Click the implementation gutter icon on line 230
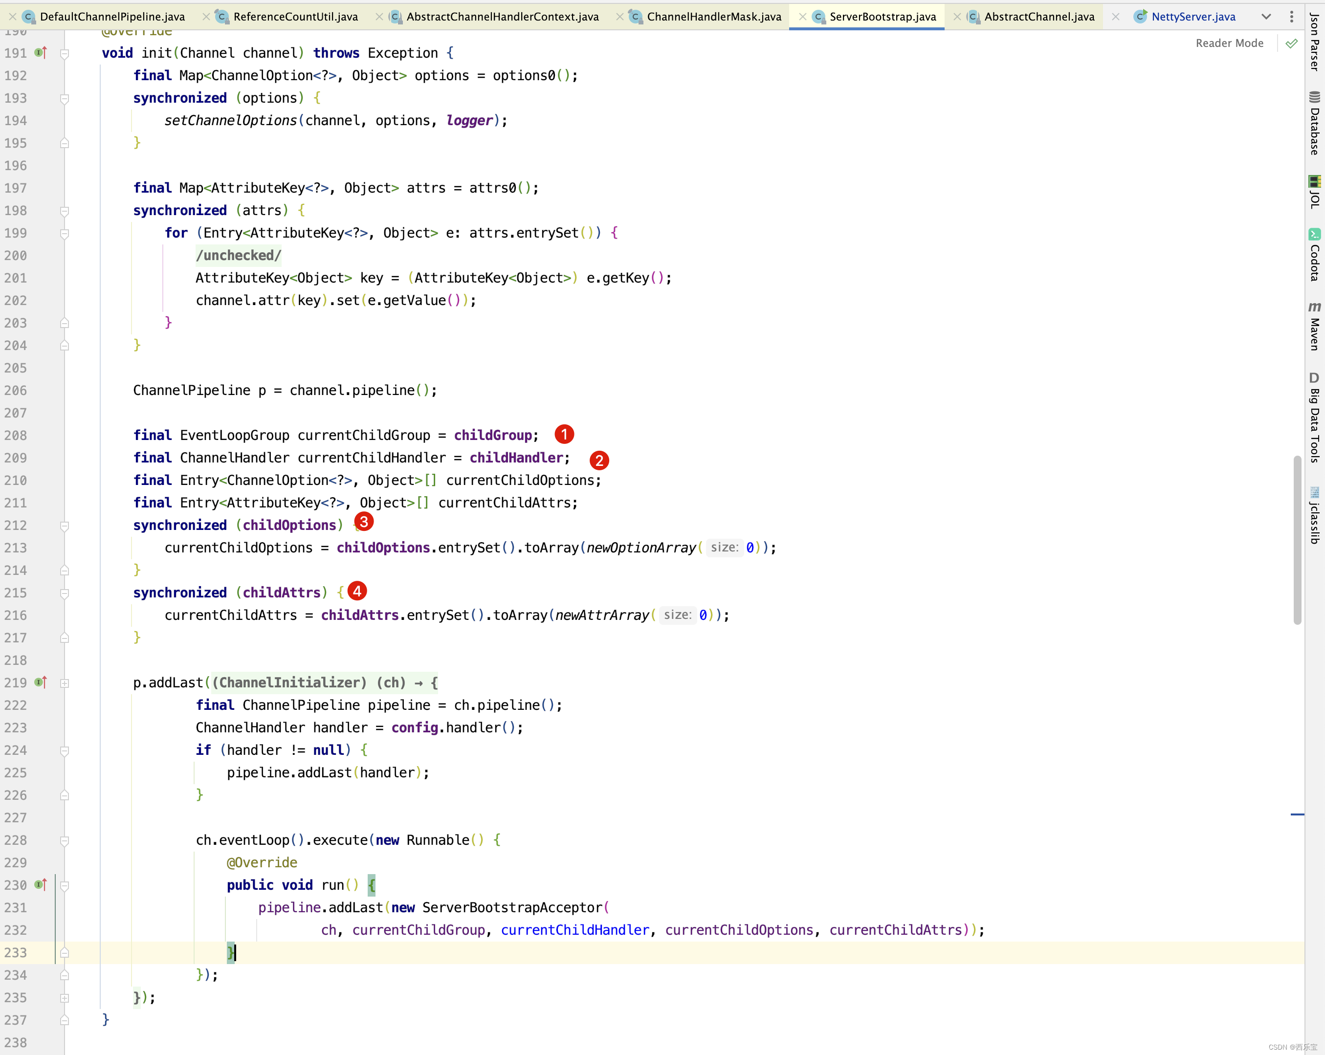The width and height of the screenshot is (1325, 1055). pyautogui.click(x=41, y=885)
